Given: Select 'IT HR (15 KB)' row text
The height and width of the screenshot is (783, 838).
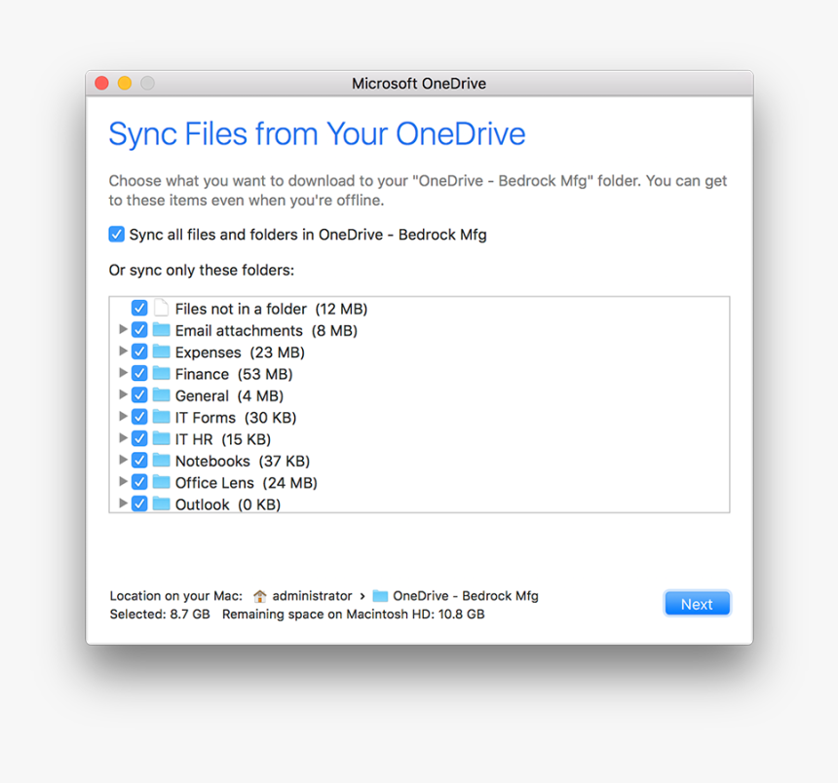Looking at the screenshot, I should (x=223, y=439).
